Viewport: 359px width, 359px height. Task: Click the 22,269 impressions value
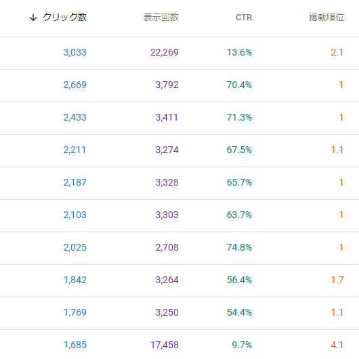coord(164,52)
